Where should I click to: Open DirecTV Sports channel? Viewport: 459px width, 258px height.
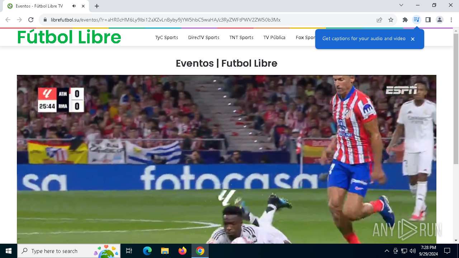click(204, 37)
